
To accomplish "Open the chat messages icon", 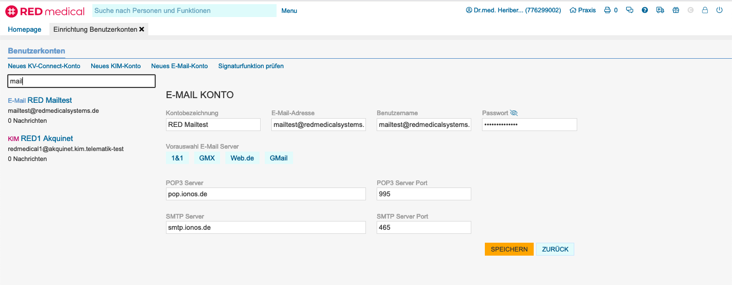I will [x=630, y=11].
